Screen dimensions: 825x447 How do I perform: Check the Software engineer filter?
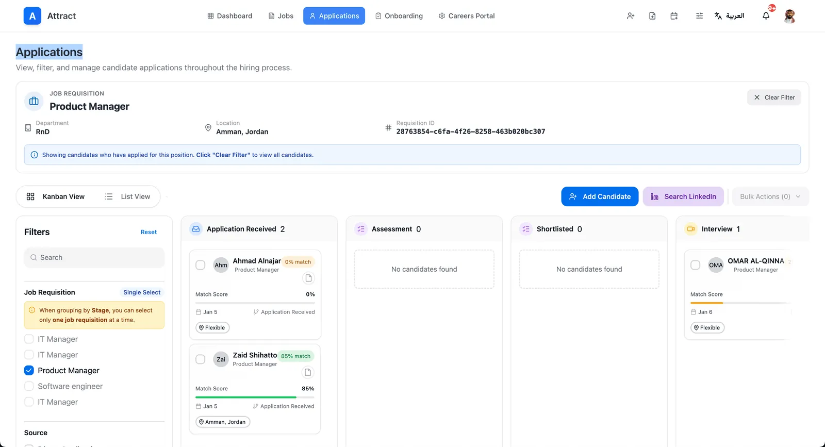(29, 386)
